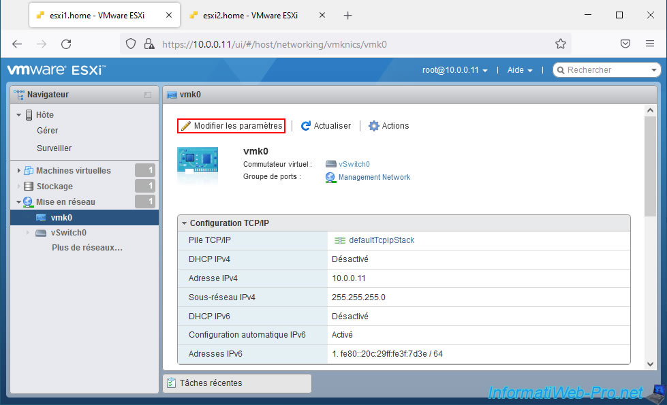This screenshot has height=405, width=667.
Task: Open the Firefox hamburger menu
Action: coord(650,44)
